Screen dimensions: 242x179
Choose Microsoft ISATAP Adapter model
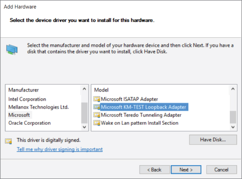pos(129,99)
